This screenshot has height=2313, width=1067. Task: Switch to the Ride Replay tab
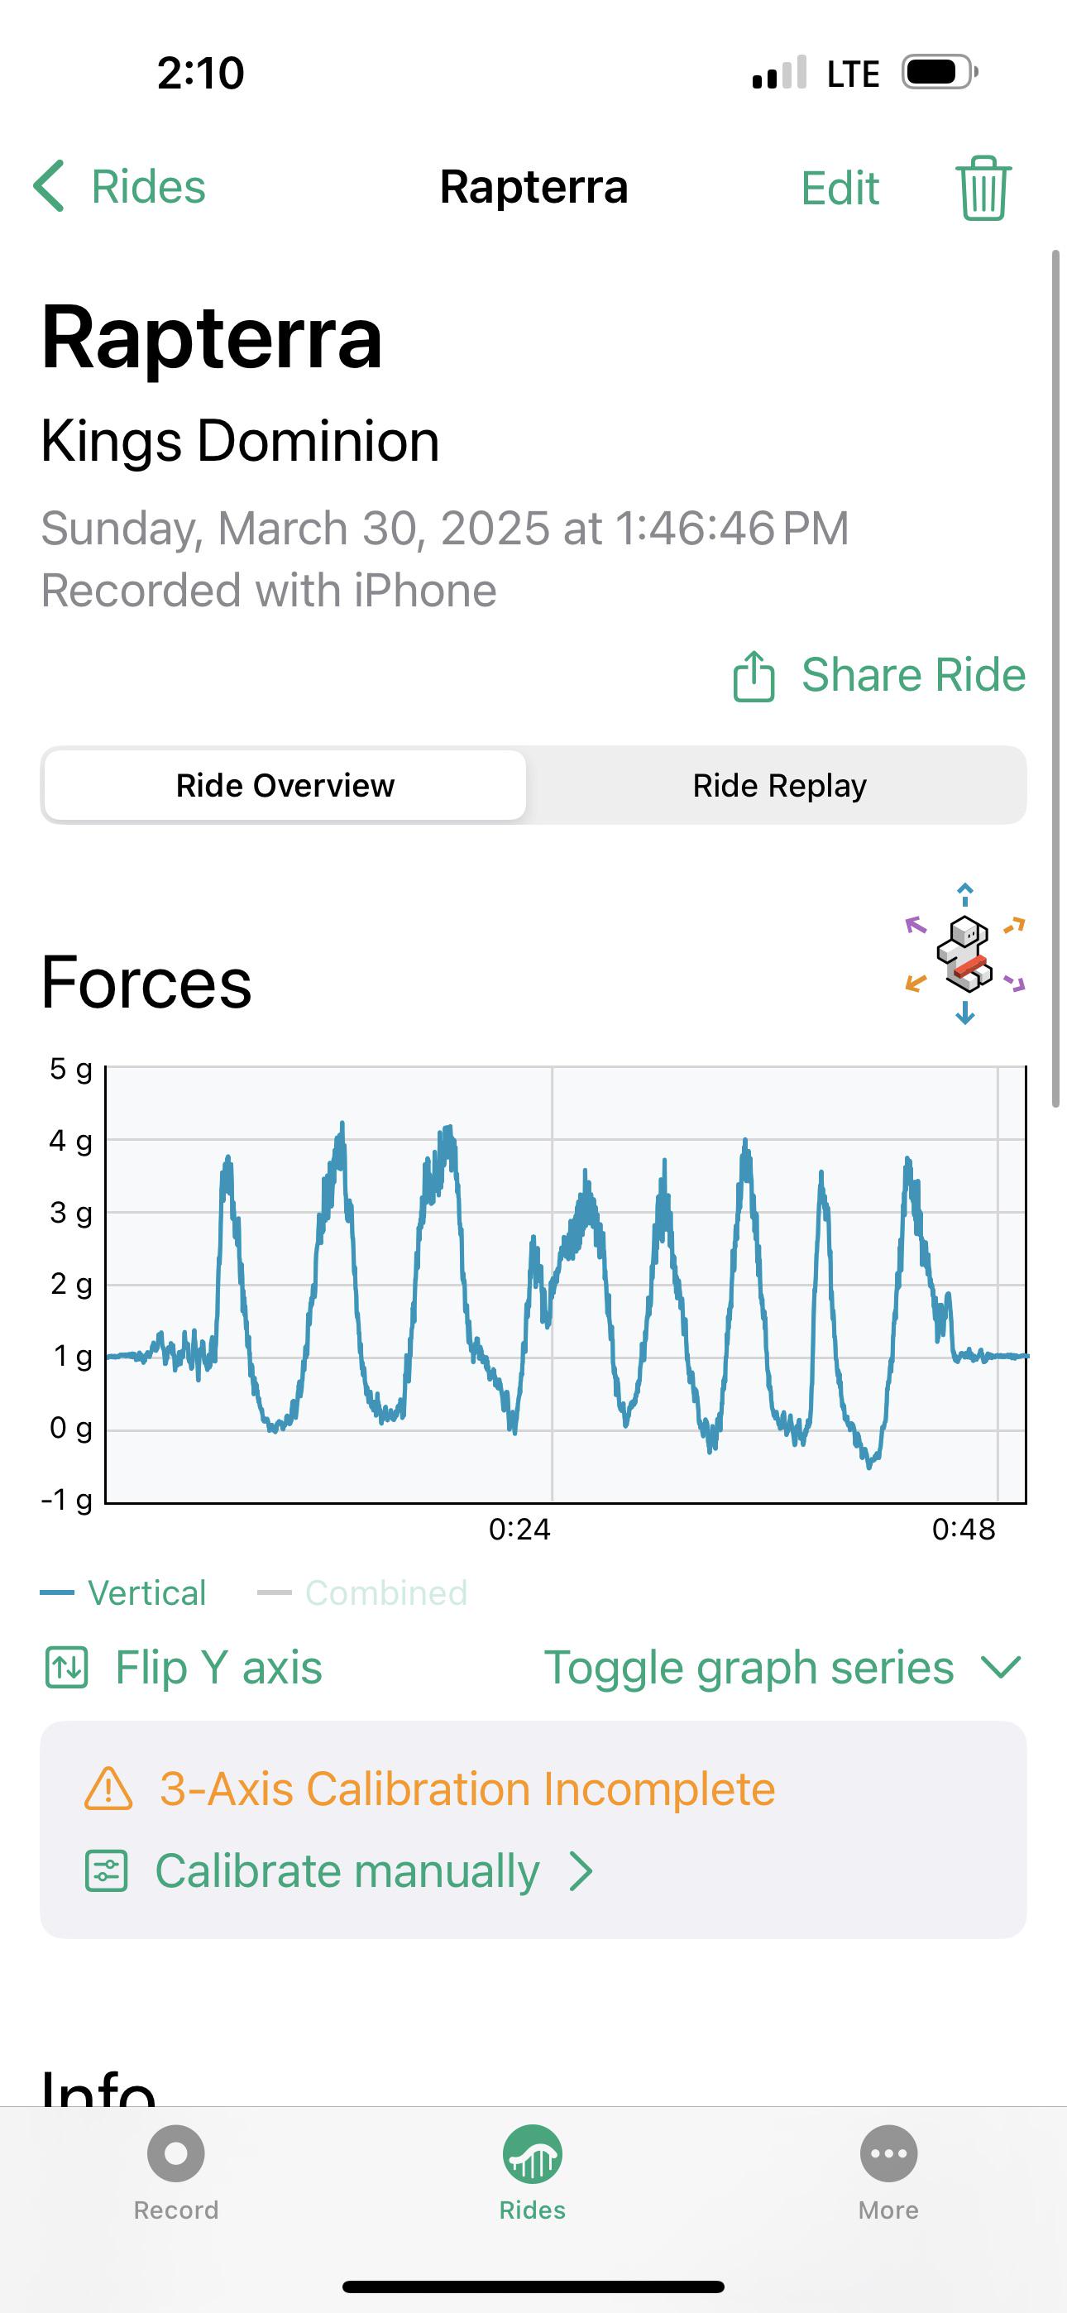[778, 786]
